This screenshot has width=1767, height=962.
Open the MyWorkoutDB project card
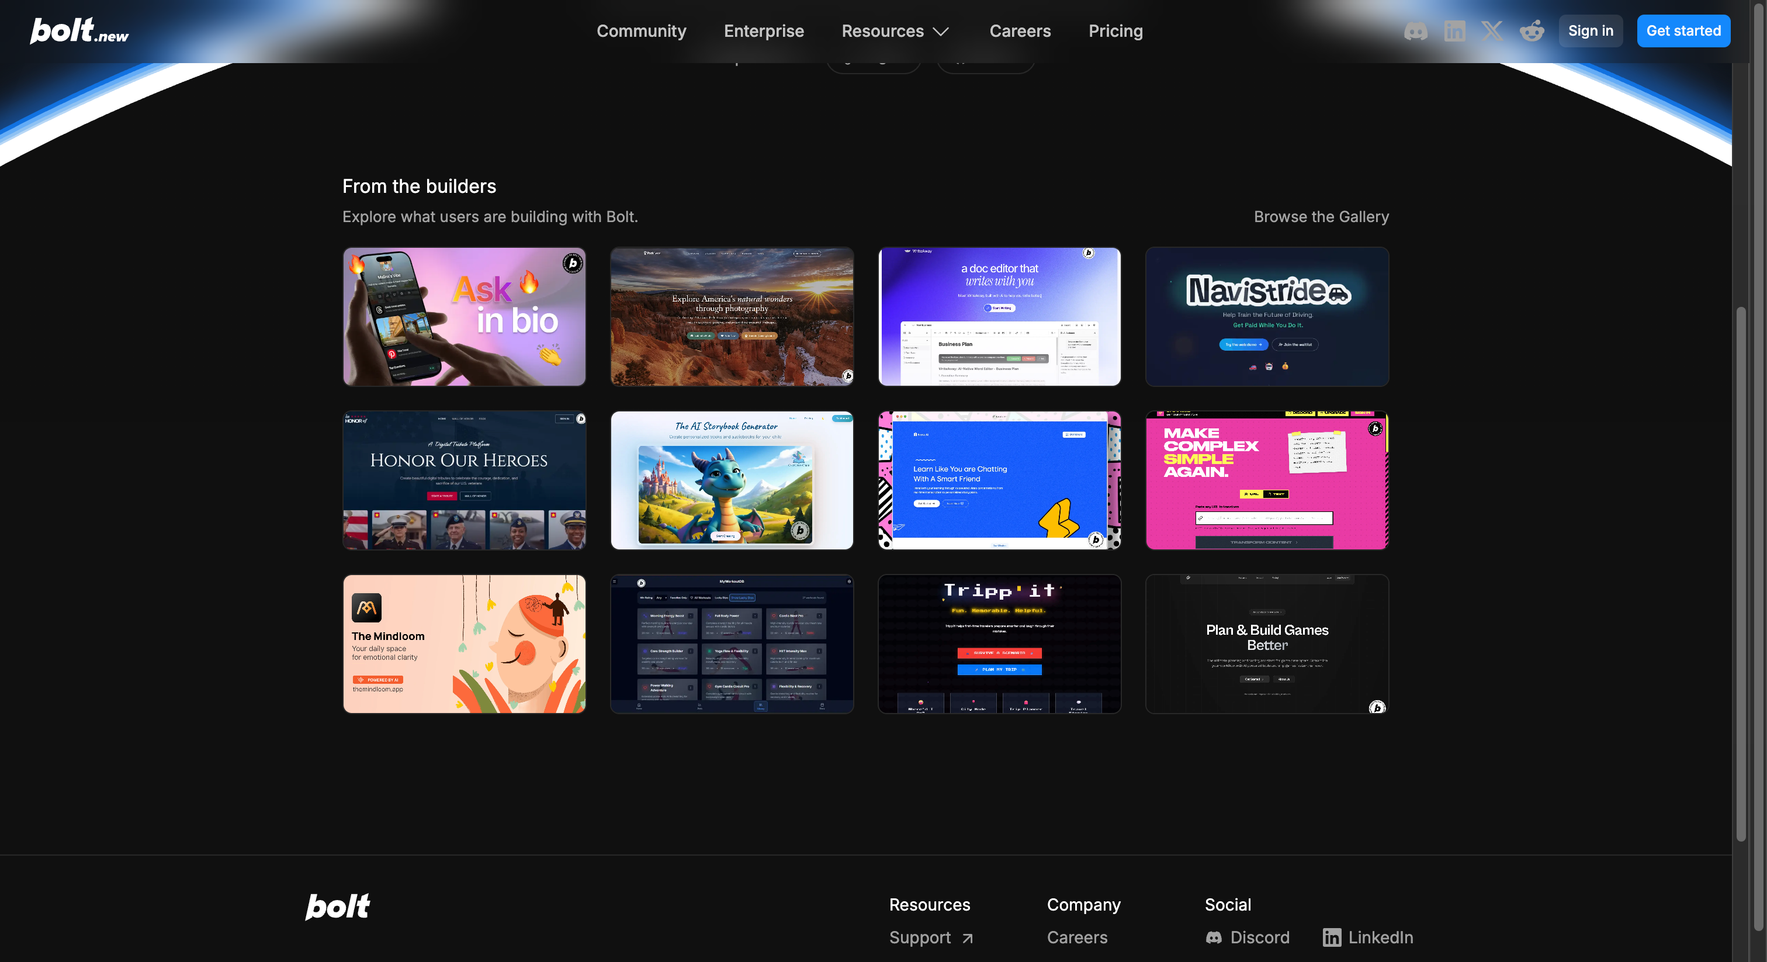(732, 643)
